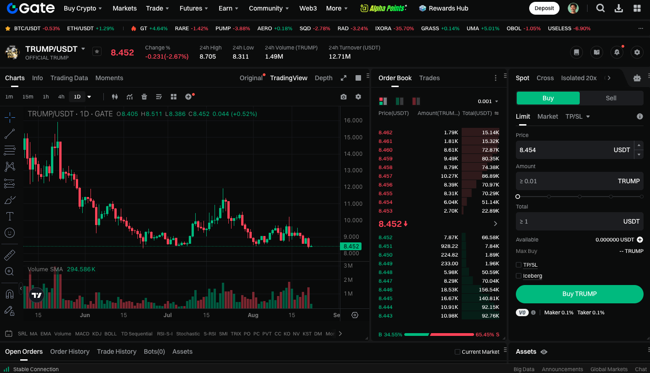Select the crosshair cursor tool

click(10, 117)
